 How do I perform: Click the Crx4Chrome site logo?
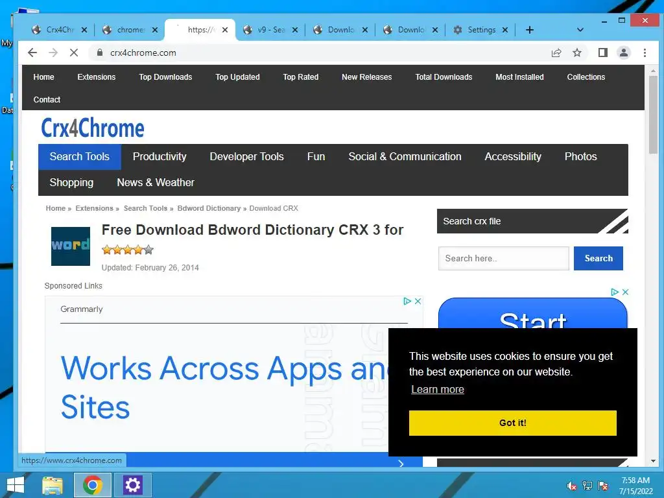click(x=93, y=128)
